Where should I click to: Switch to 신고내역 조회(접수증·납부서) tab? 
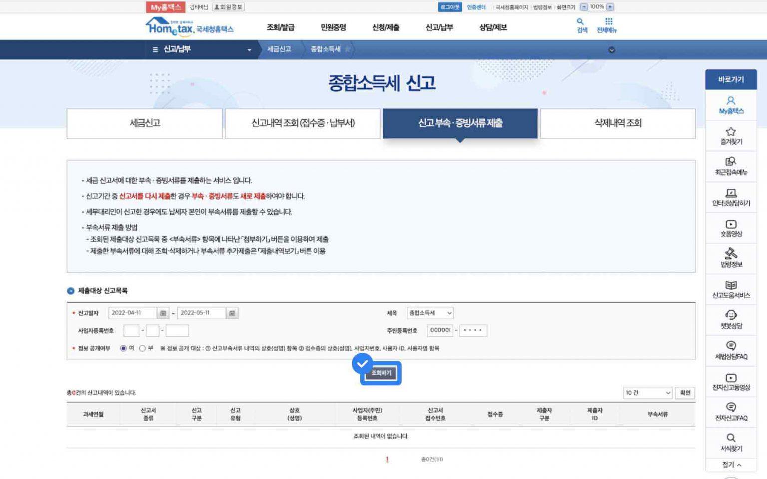(303, 123)
